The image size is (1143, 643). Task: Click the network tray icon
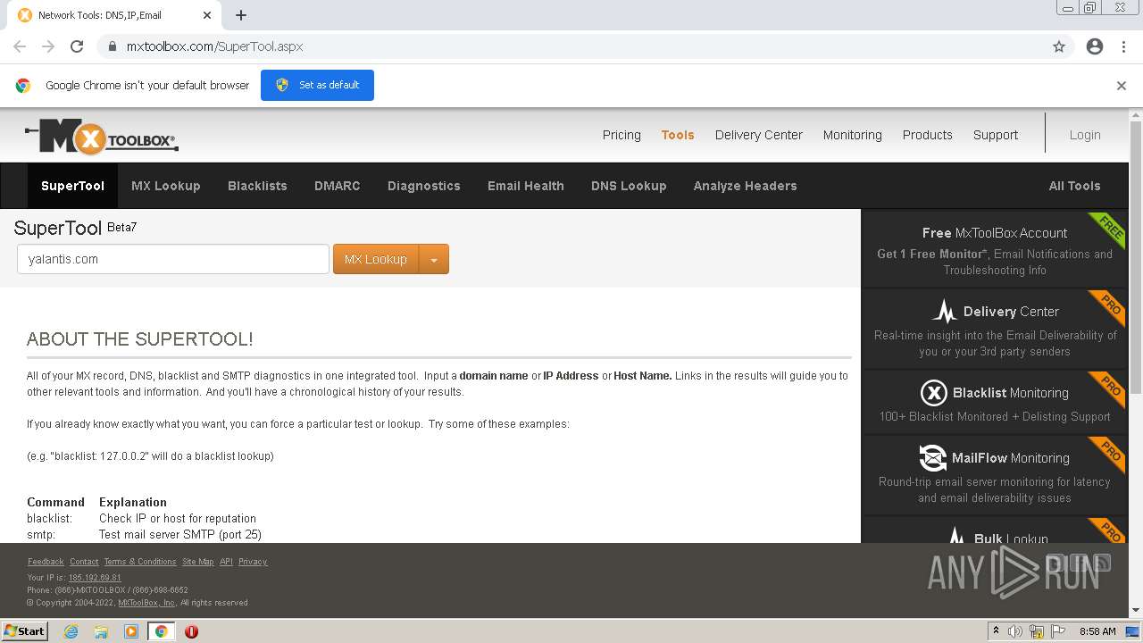tap(1037, 631)
